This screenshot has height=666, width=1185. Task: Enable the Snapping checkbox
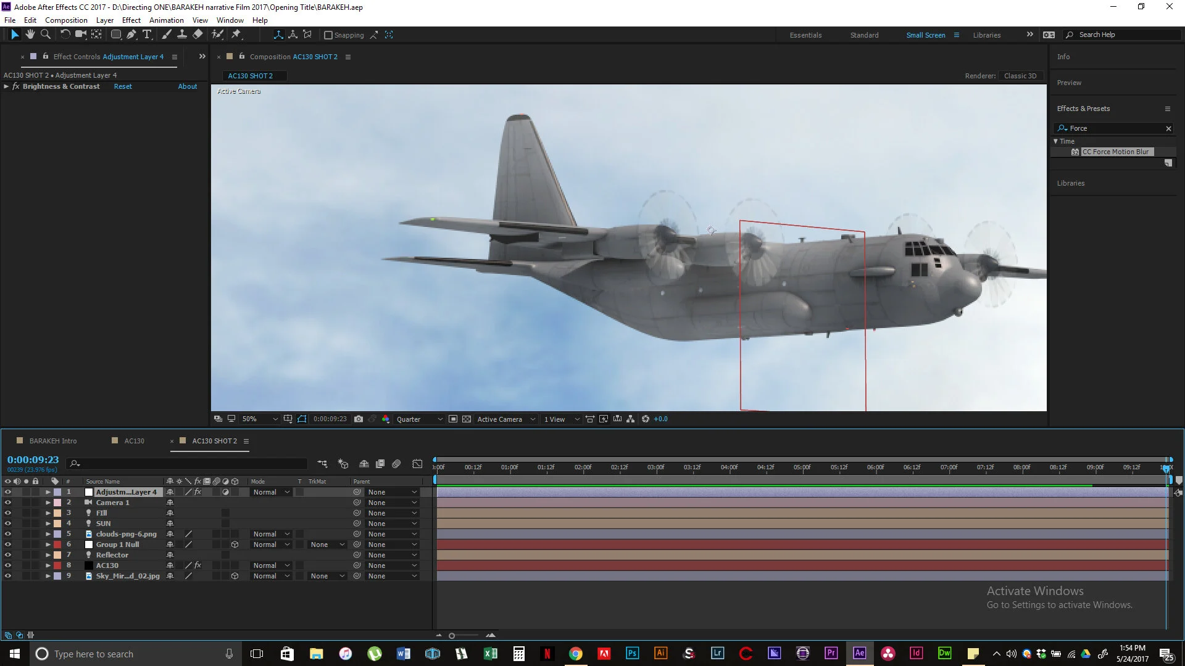point(328,35)
